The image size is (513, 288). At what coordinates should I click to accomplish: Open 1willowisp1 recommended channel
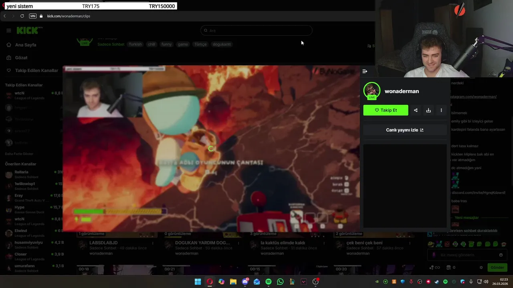click(34, 186)
